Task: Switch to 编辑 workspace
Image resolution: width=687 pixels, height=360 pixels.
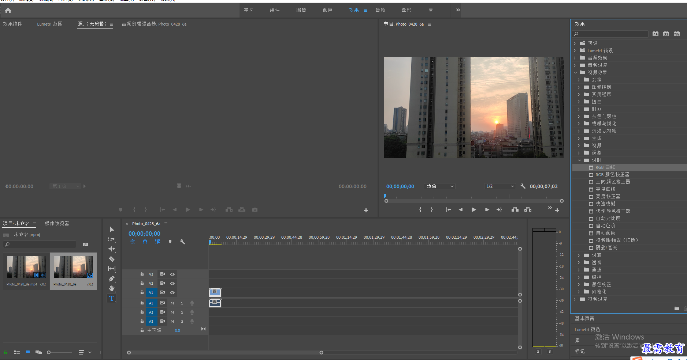Action: pos(301,10)
